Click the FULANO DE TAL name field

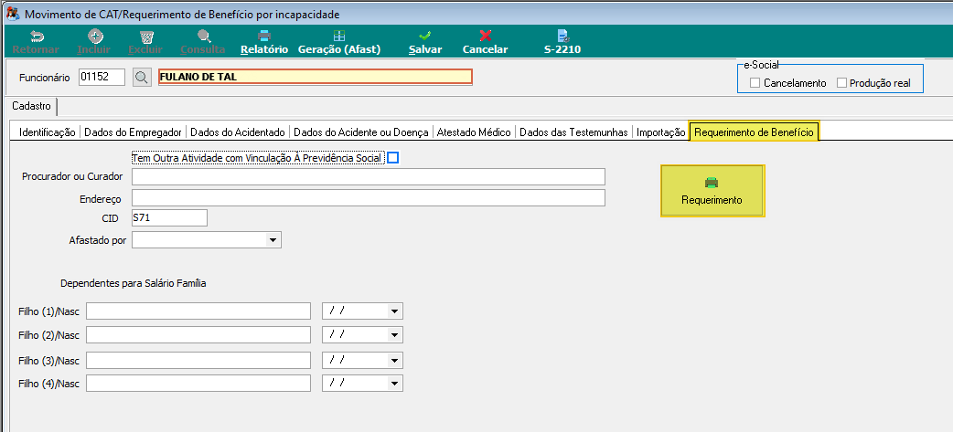316,77
